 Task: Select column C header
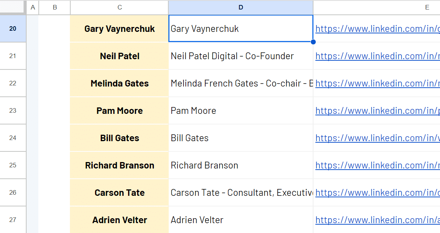click(x=120, y=8)
